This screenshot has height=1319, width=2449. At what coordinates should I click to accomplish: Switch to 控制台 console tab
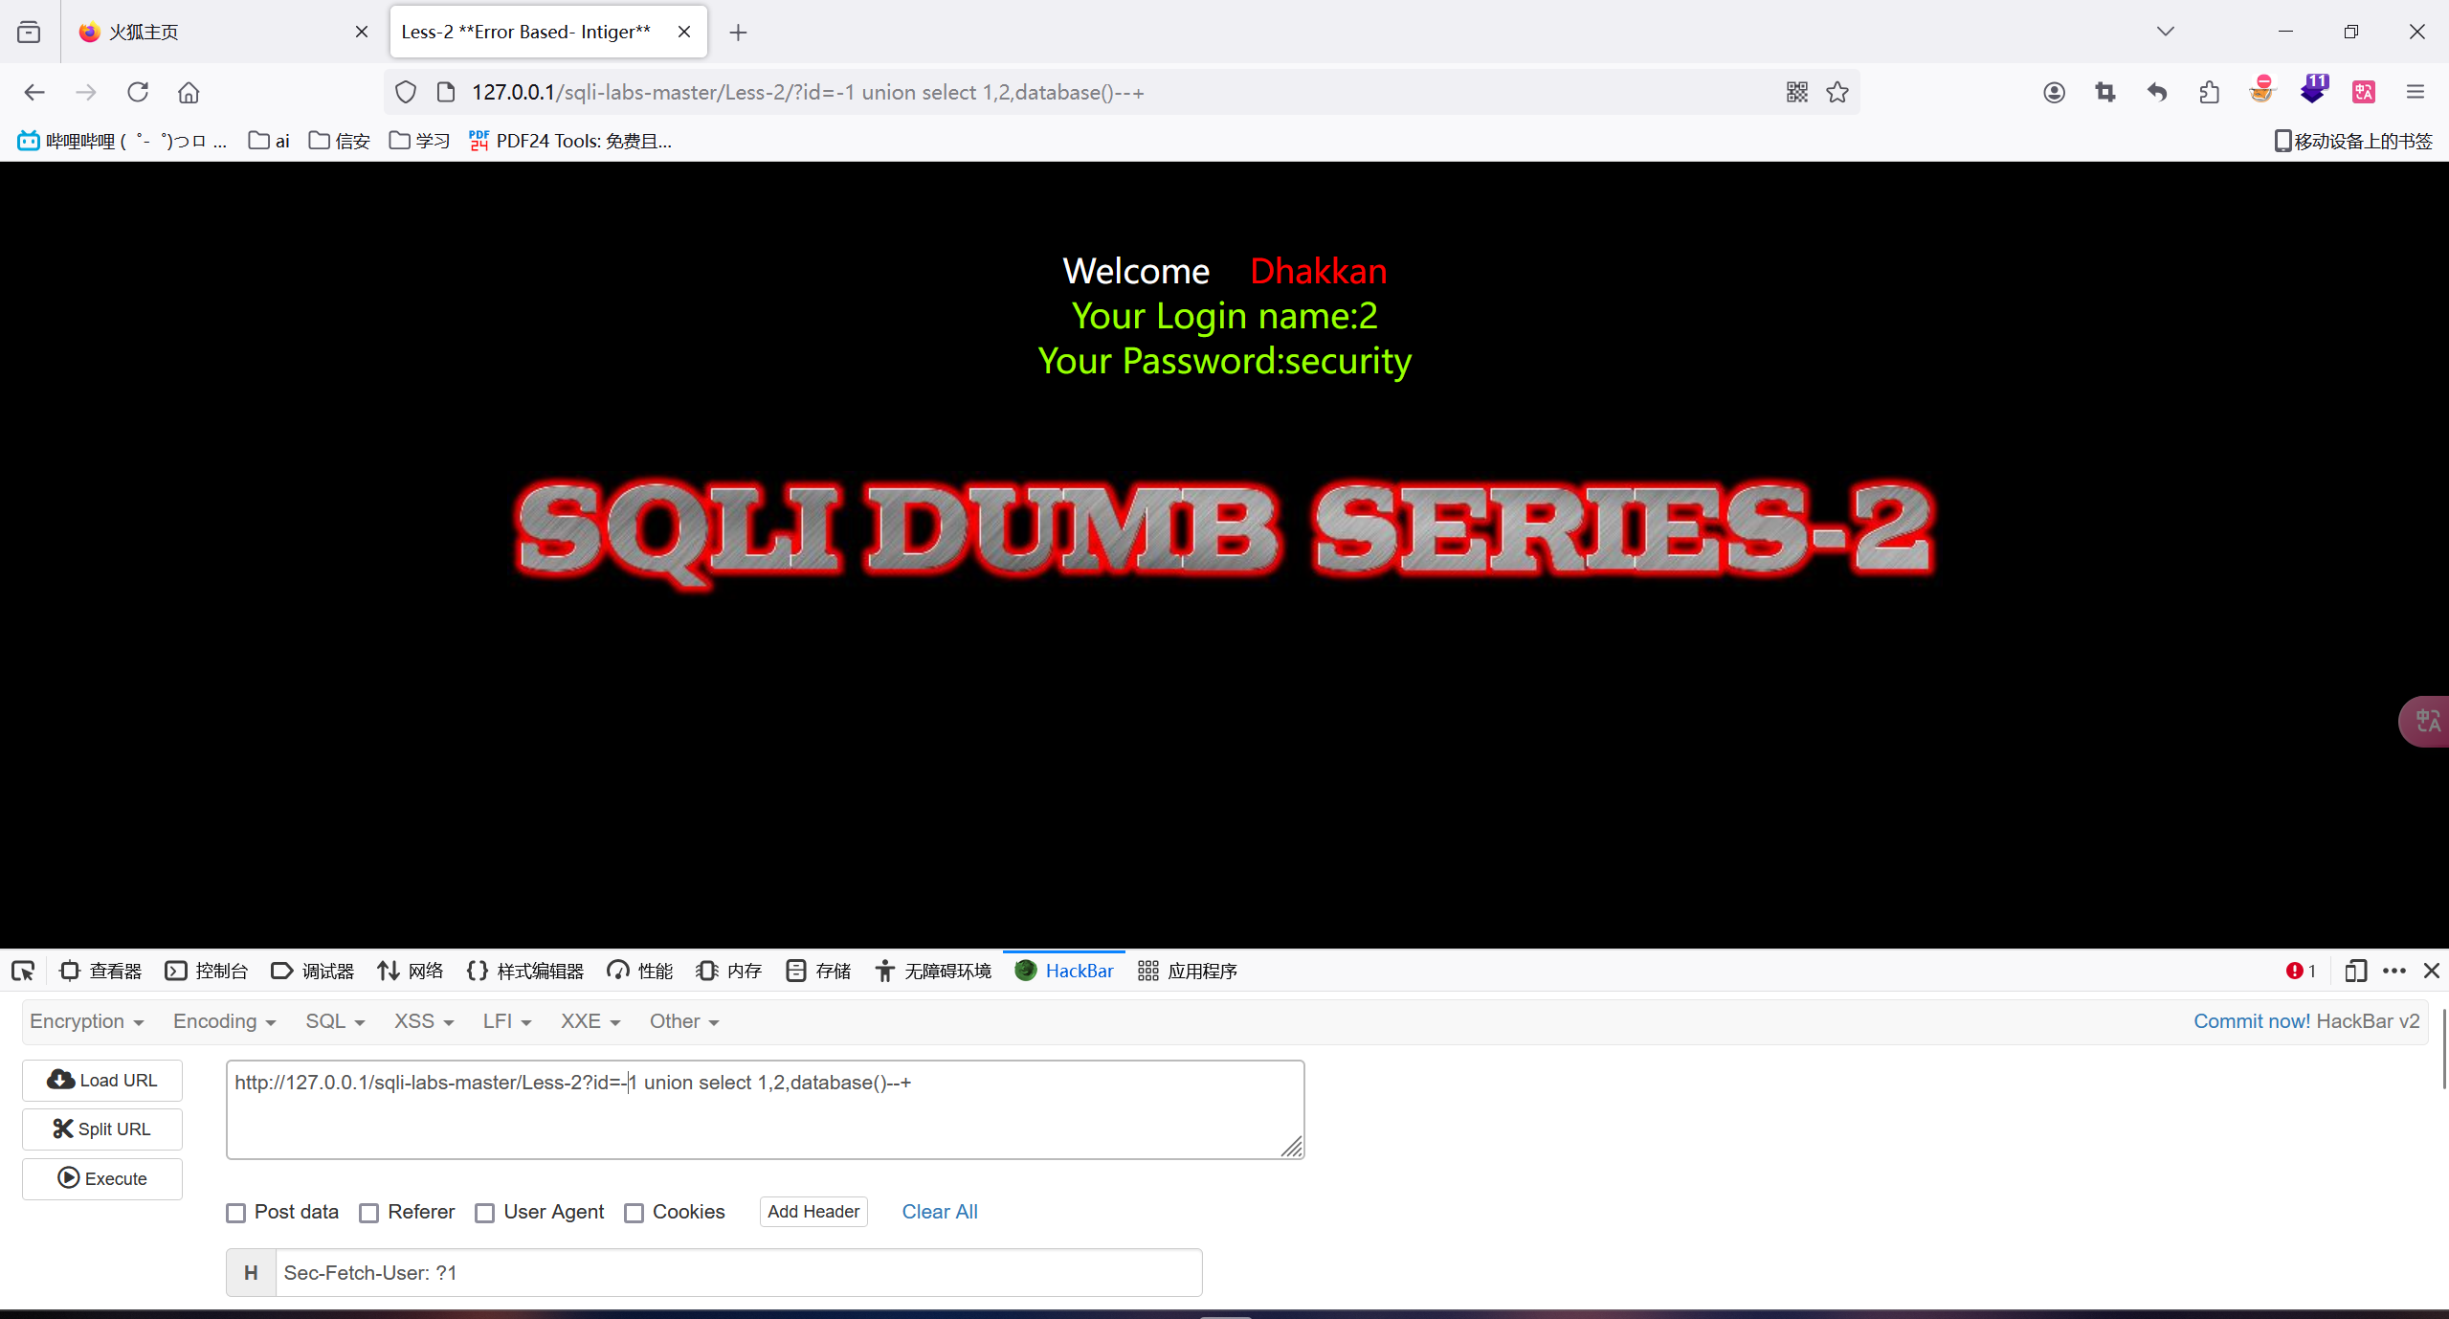tap(207, 971)
